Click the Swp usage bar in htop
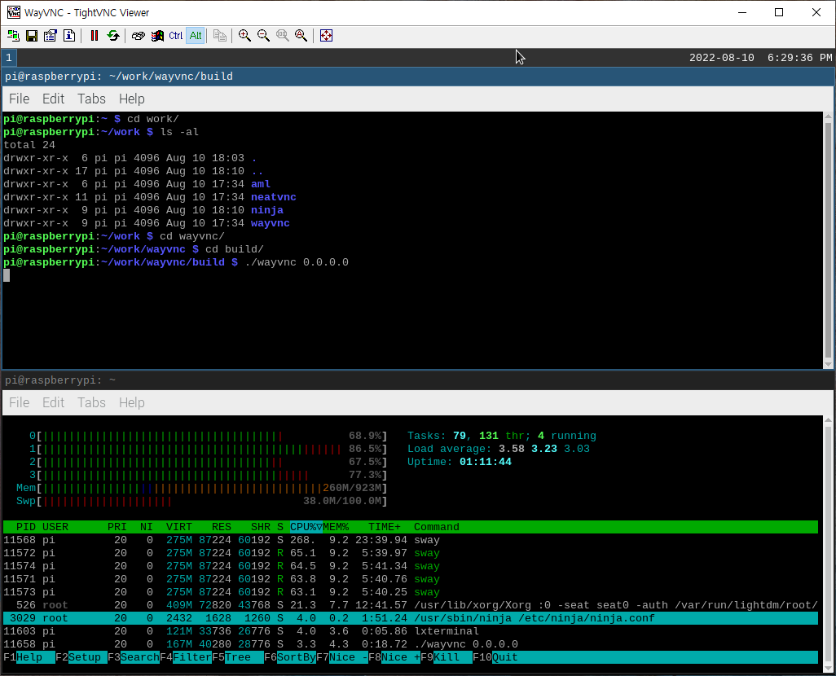 (x=201, y=501)
